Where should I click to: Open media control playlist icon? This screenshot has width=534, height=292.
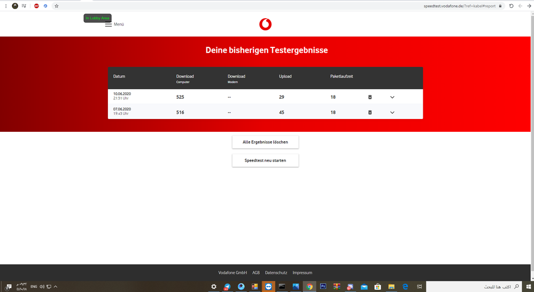(24, 6)
